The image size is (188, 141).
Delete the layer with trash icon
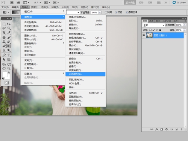(x=181, y=129)
